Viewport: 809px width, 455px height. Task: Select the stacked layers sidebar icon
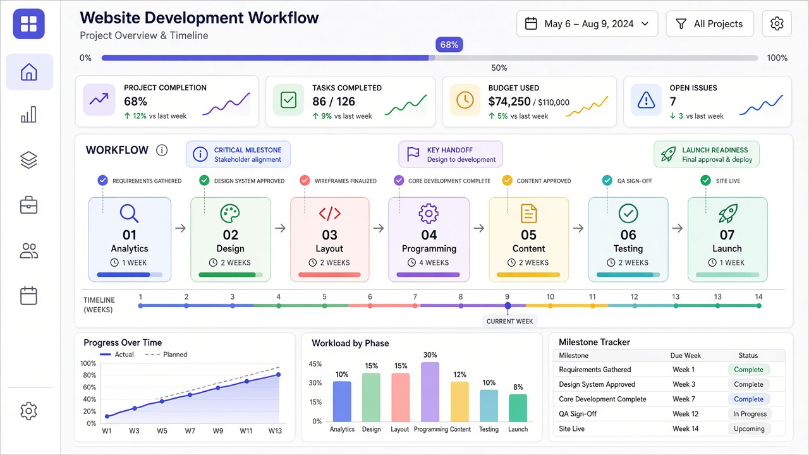(x=29, y=161)
